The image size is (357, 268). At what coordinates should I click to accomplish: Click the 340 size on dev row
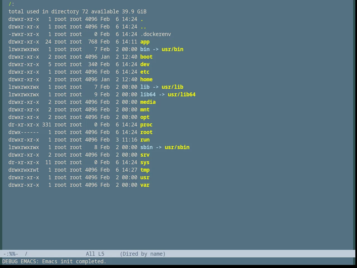coord(93,64)
